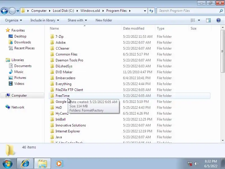
Task: Sort by the Type column header
Action: point(161,28)
